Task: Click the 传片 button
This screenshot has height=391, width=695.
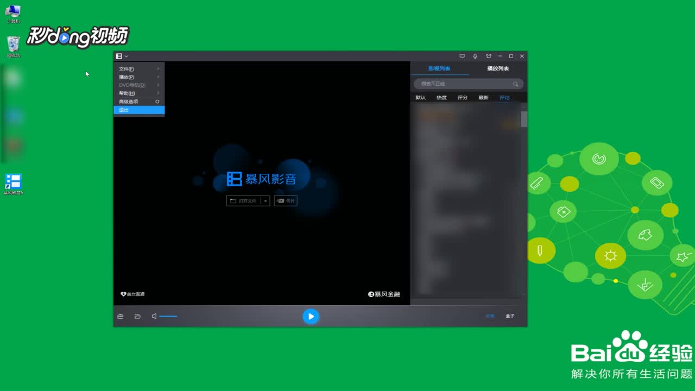Action: 286,201
